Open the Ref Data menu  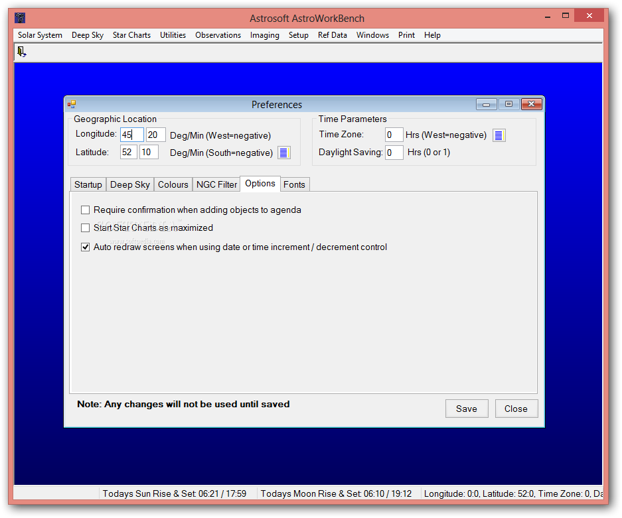tap(333, 35)
